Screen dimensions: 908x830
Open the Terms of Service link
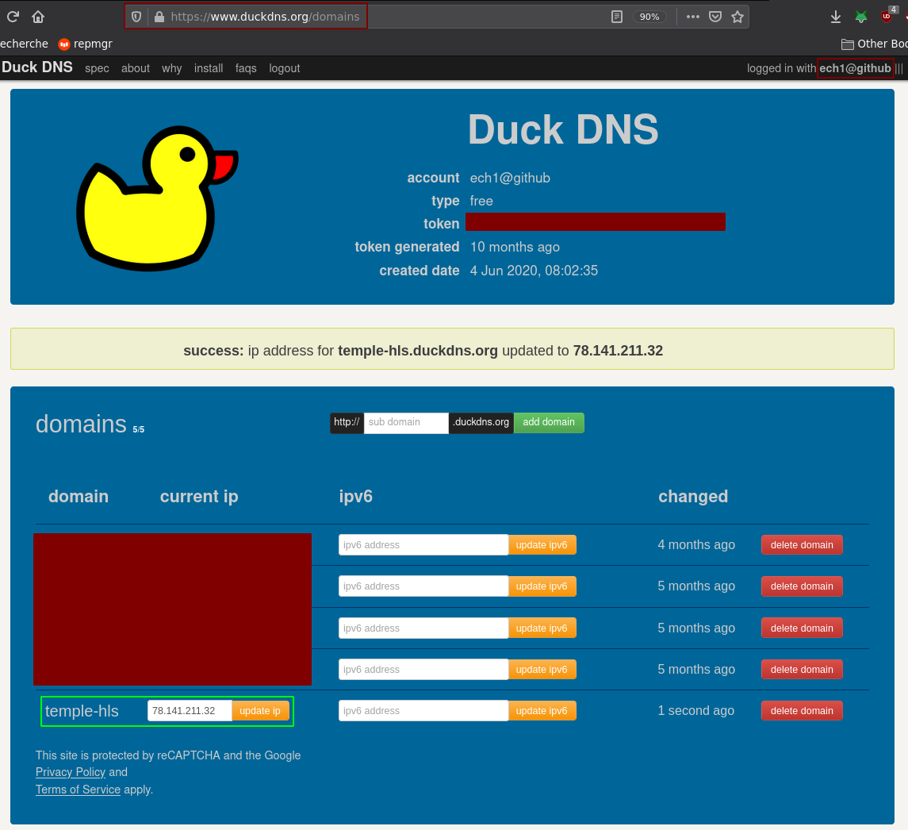(x=79, y=790)
